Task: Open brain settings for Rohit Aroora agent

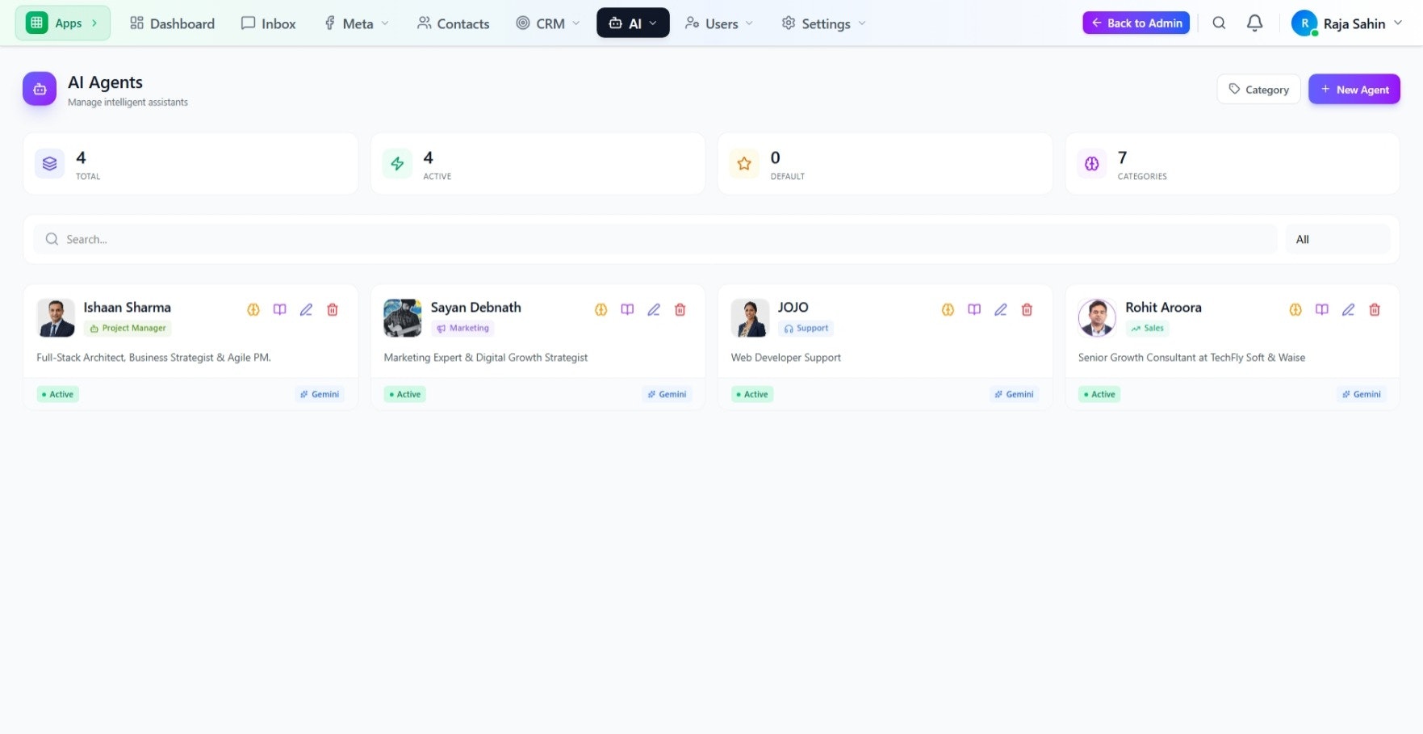Action: pyautogui.click(x=1295, y=309)
